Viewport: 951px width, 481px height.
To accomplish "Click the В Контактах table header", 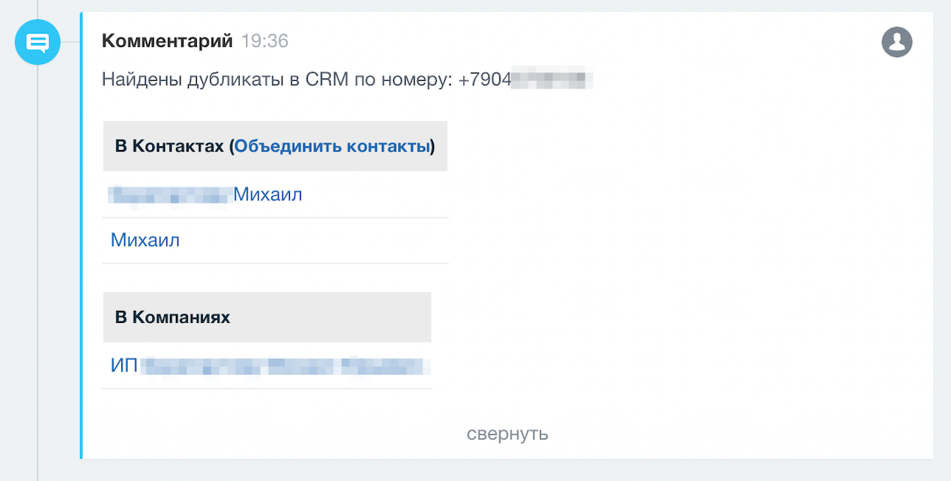I will (x=172, y=146).
